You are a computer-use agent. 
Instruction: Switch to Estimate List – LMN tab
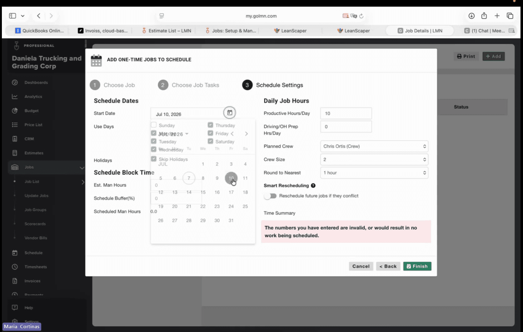tap(167, 31)
